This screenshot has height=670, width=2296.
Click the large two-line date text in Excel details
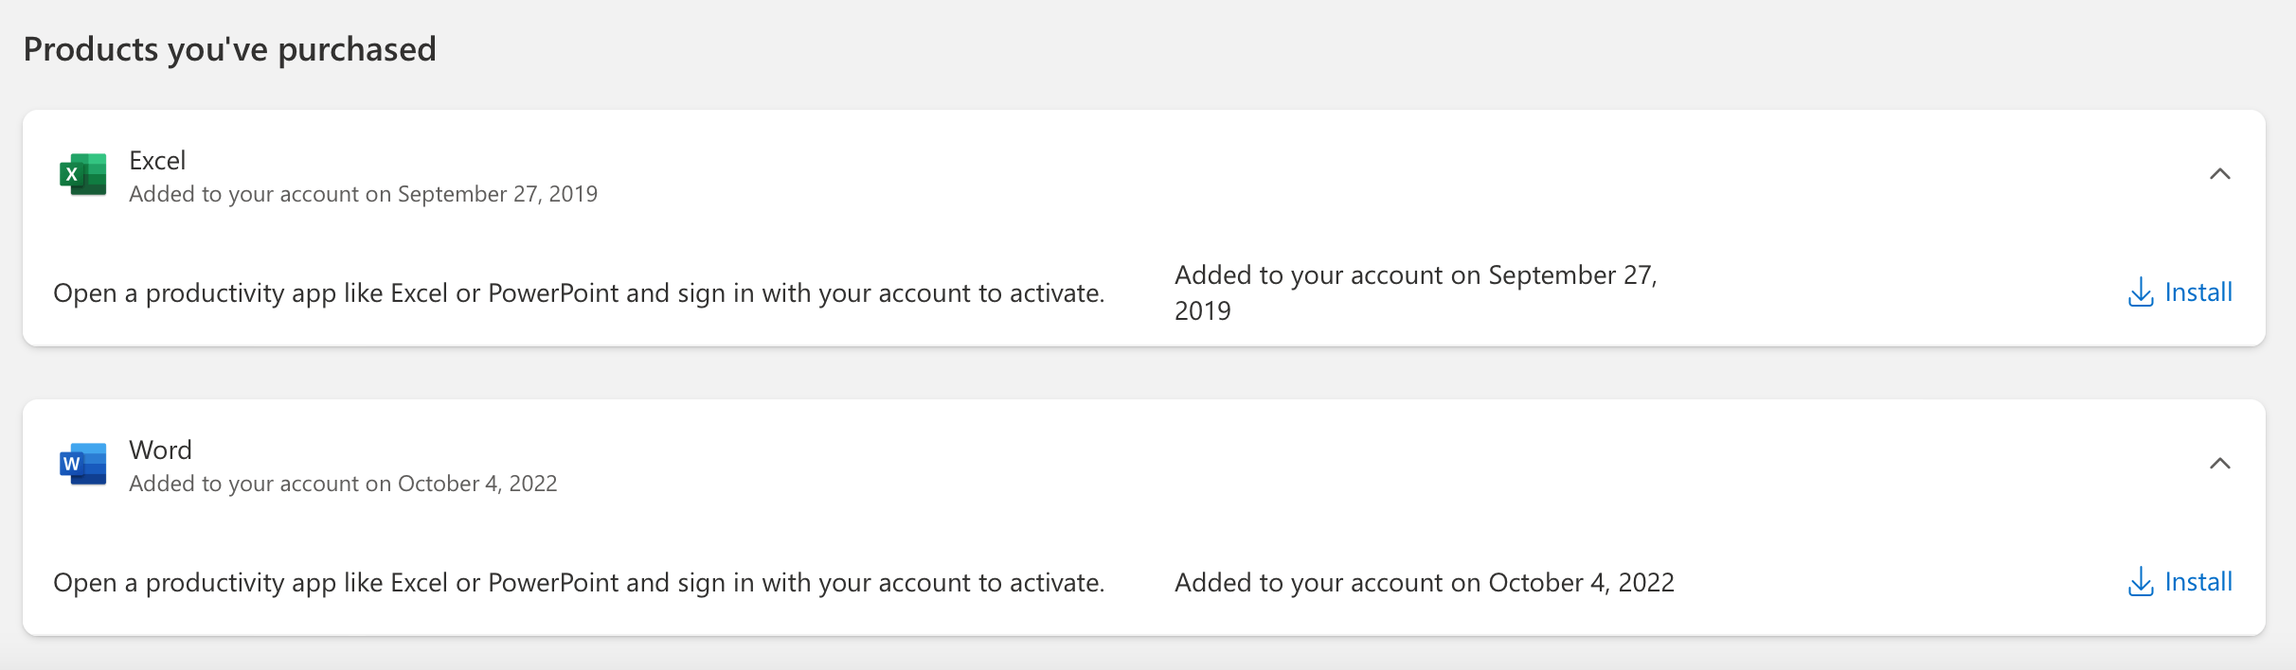(1415, 292)
